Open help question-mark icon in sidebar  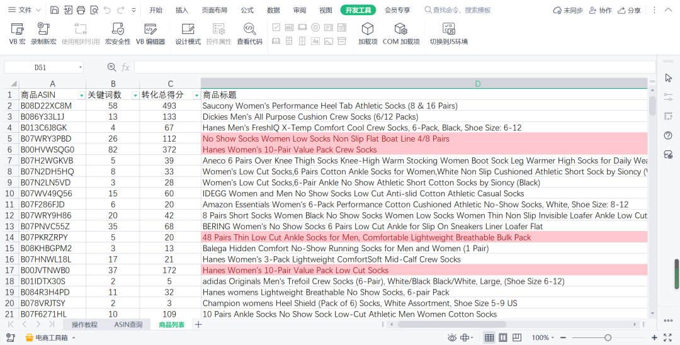tap(668, 135)
